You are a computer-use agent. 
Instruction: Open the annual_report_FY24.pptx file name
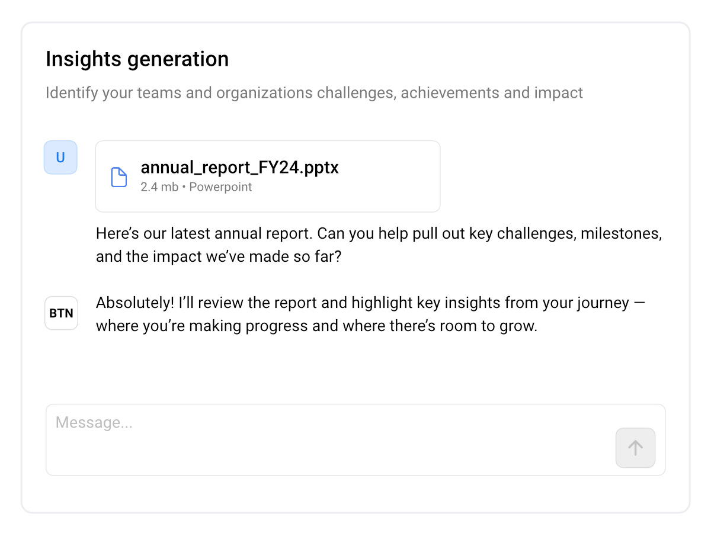pyautogui.click(x=239, y=168)
